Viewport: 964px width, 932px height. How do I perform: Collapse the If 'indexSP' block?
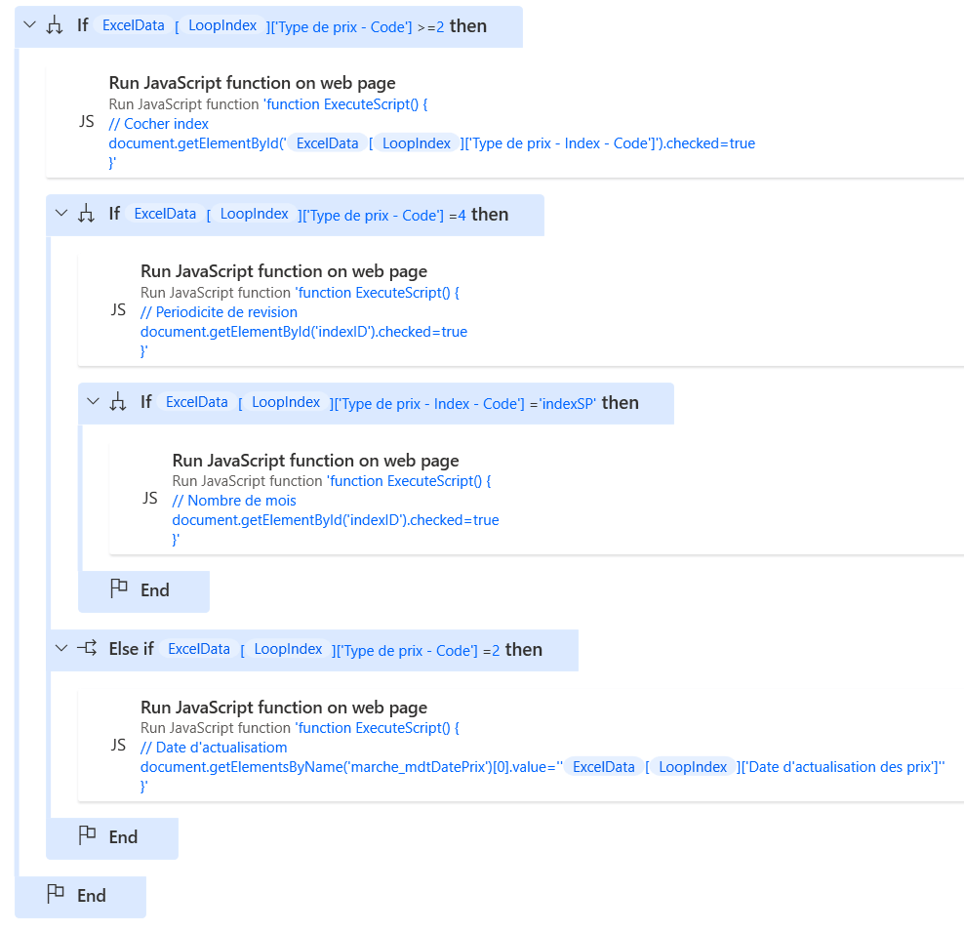[93, 402]
